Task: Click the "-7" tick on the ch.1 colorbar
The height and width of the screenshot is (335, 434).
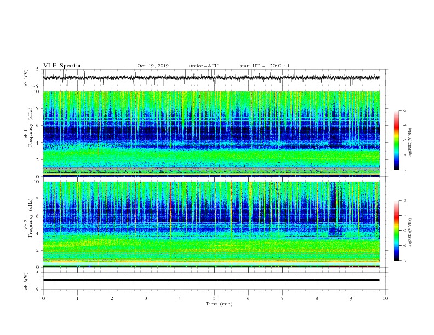Action: coord(404,170)
